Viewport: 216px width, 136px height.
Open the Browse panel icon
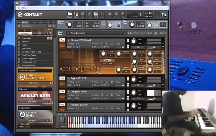[70, 15]
